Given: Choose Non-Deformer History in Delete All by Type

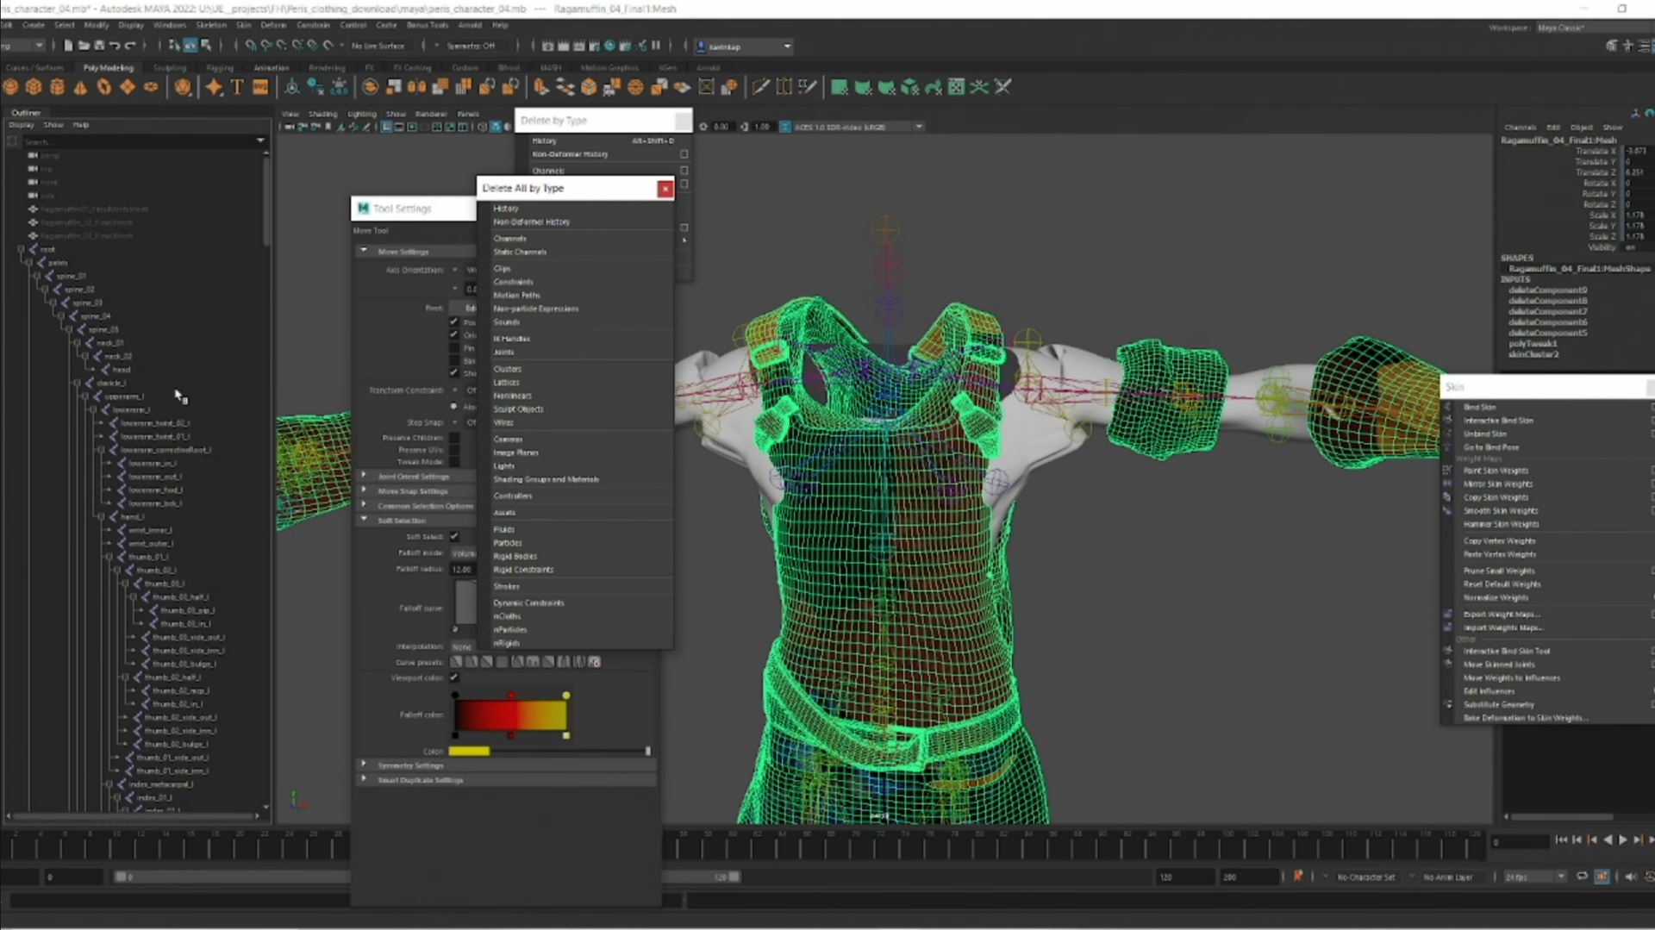Looking at the screenshot, I should 532,222.
